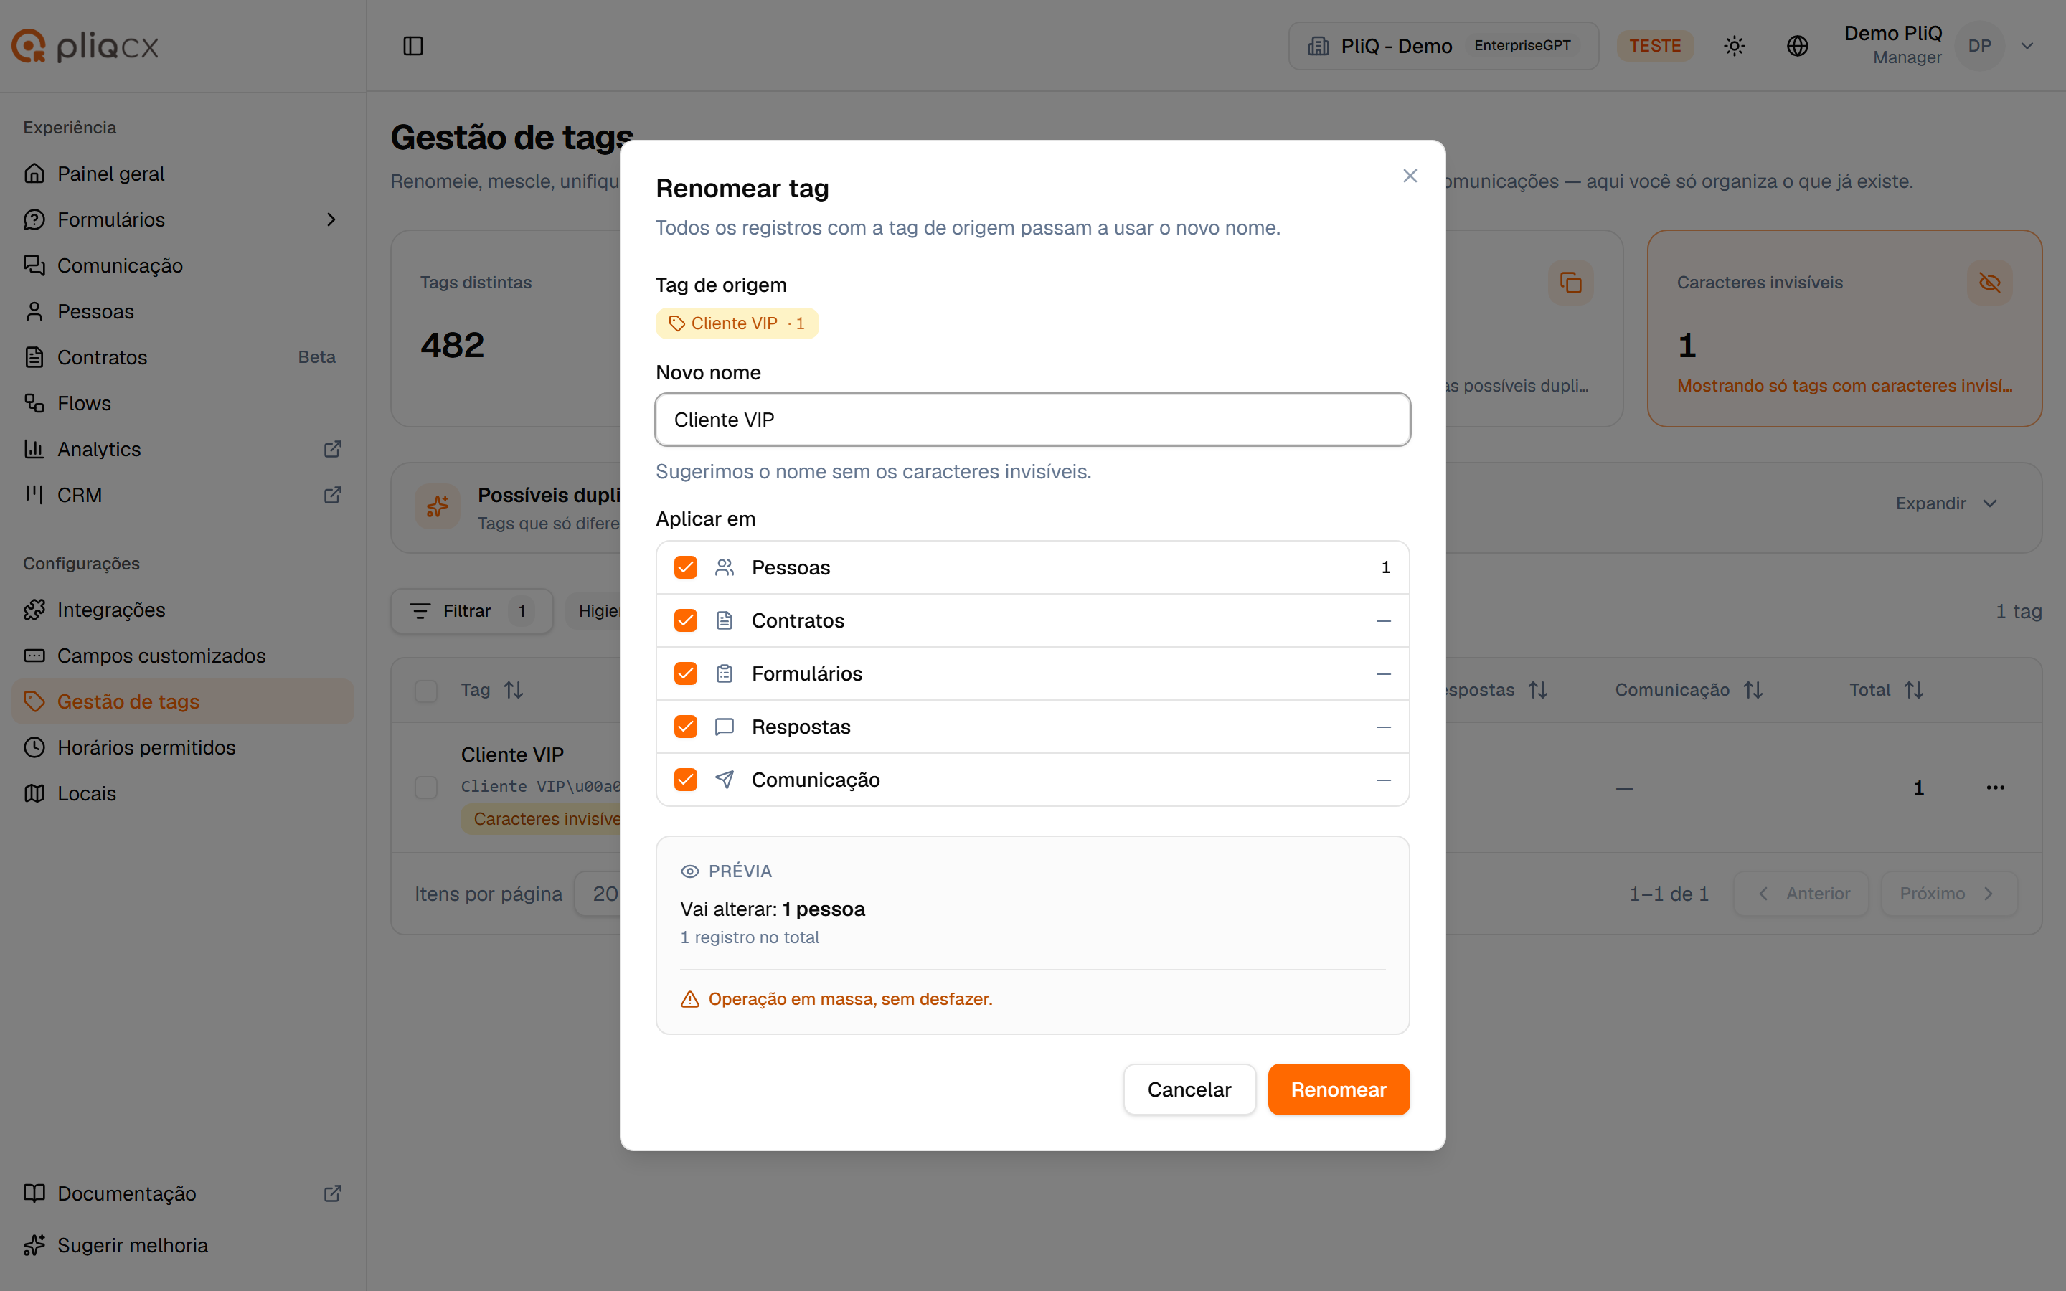The height and width of the screenshot is (1291, 2066).
Task: Confirm with the Renomear button
Action: pos(1339,1089)
